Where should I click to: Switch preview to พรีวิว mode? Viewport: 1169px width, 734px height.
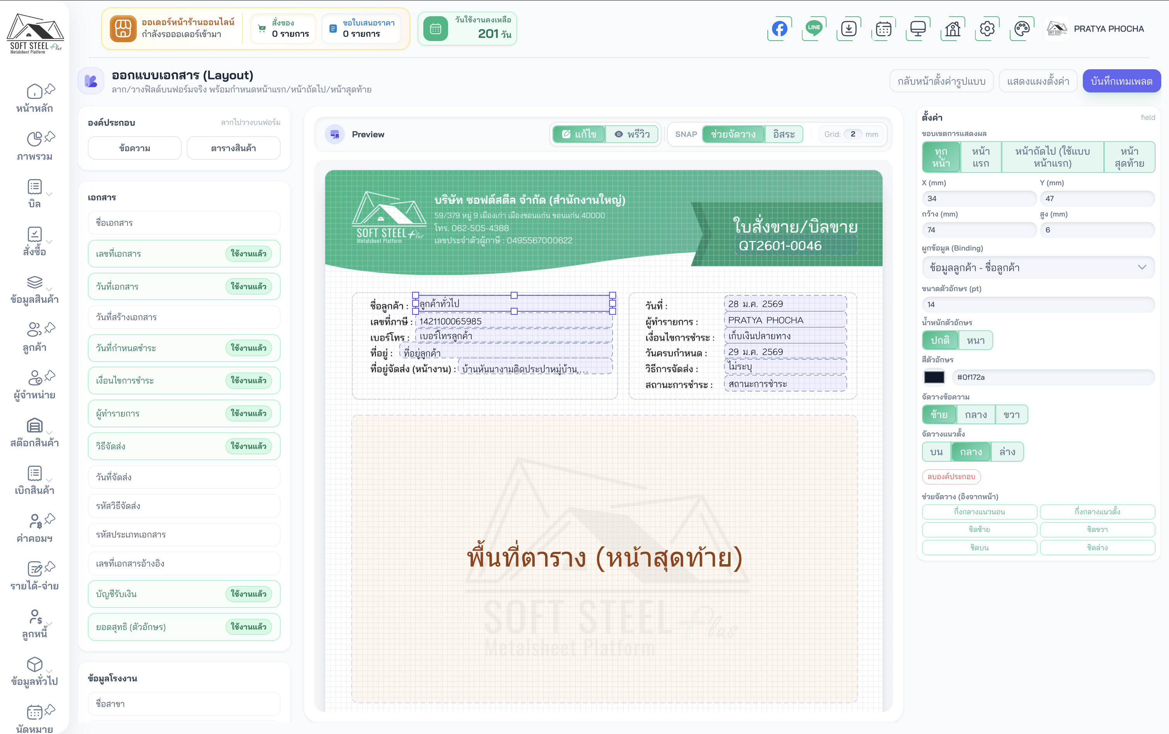632,135
